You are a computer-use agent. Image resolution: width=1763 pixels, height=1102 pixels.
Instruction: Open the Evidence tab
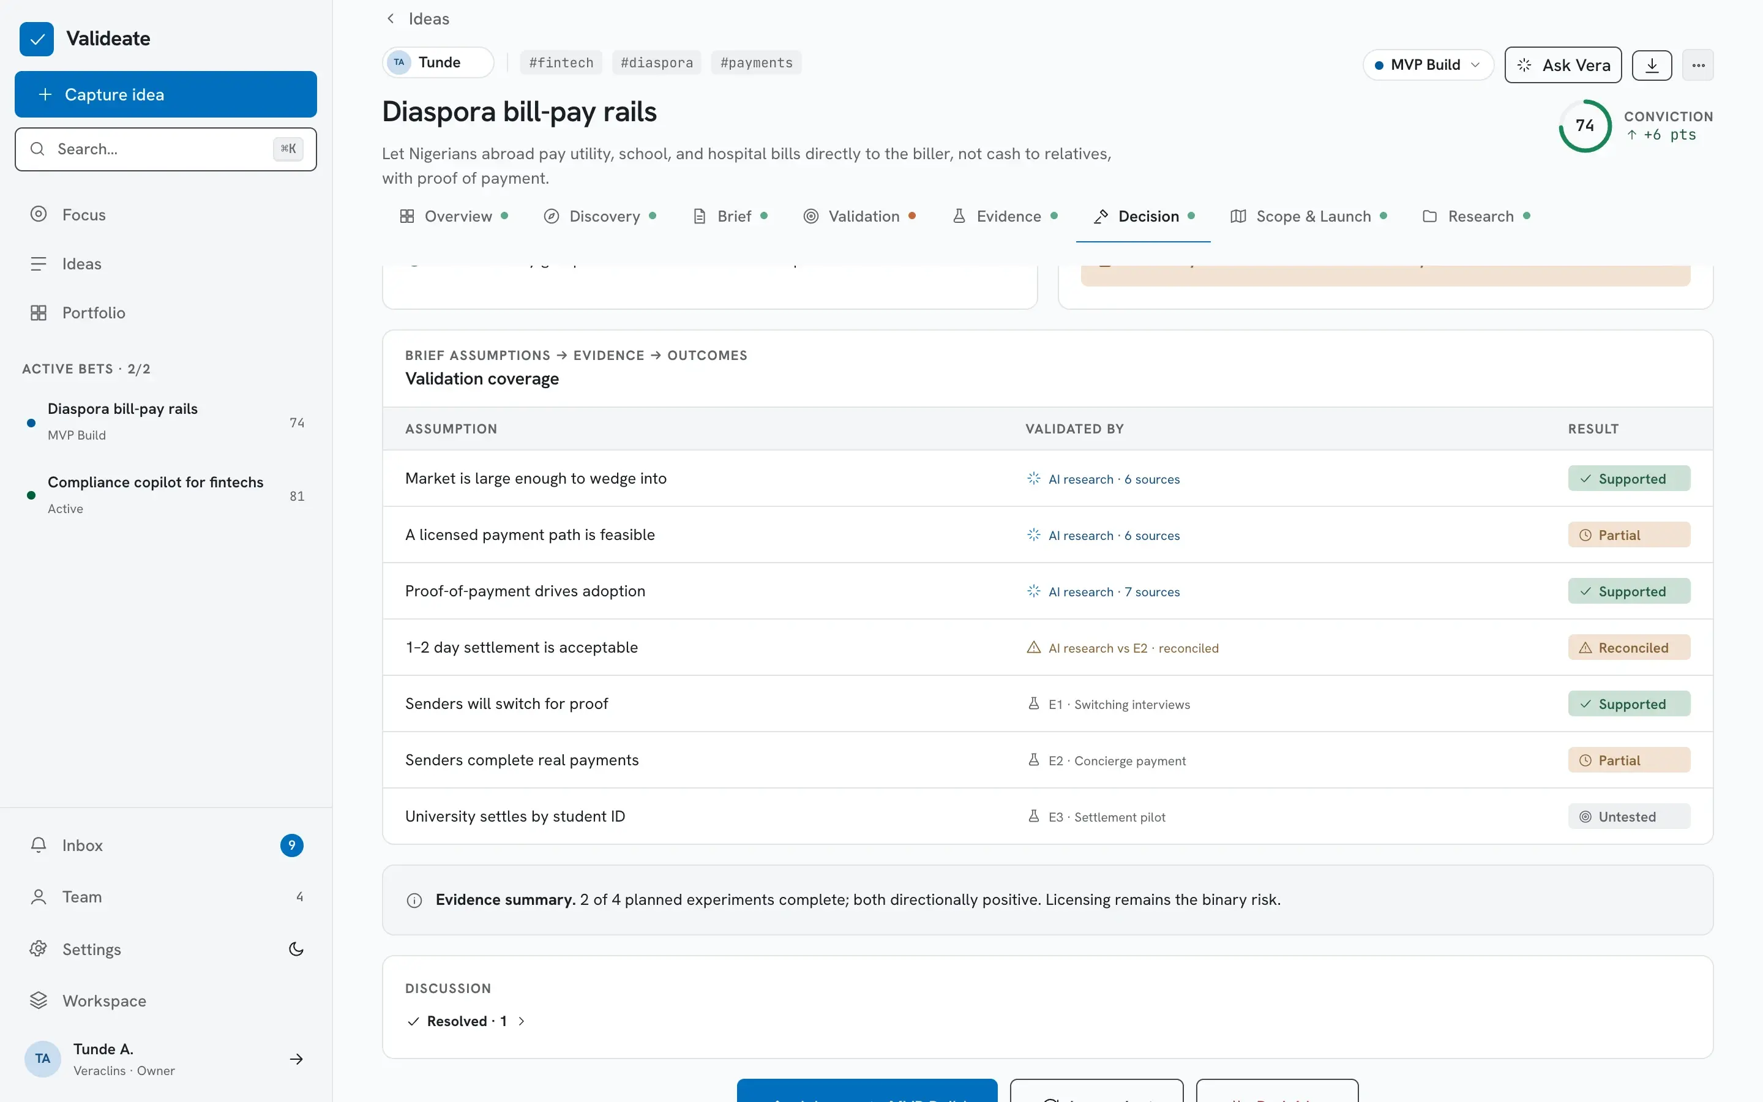point(1005,217)
